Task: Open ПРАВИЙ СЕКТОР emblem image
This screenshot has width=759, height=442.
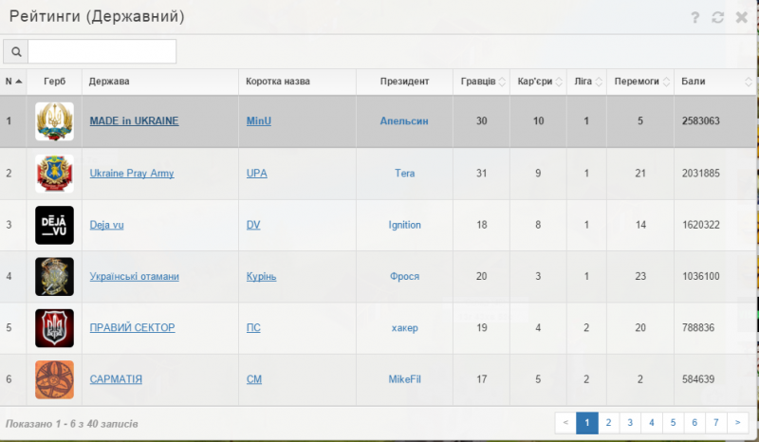Action: (x=54, y=328)
